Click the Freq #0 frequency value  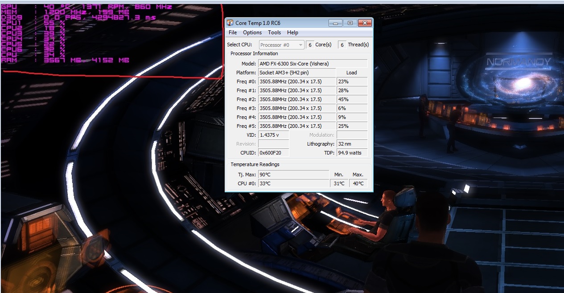tap(297, 81)
